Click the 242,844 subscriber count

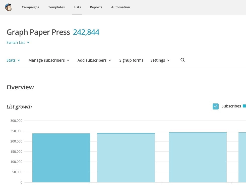[86, 32]
